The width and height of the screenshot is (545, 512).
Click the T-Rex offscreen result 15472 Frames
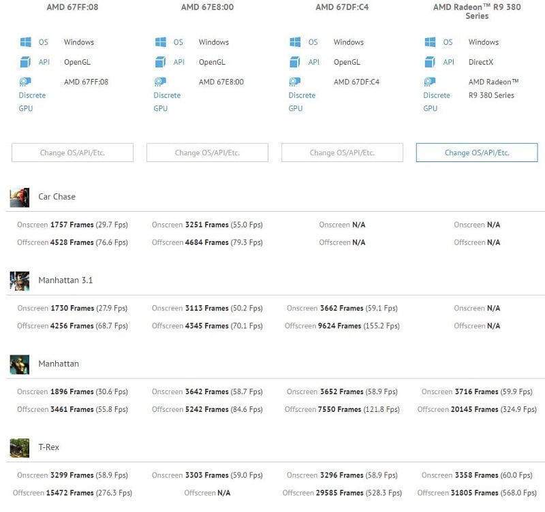[72, 492]
